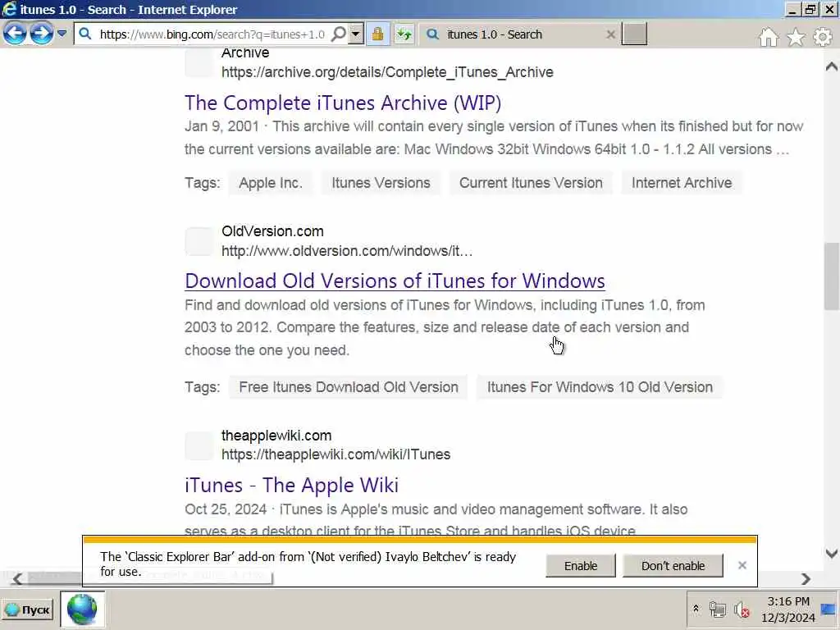Expand the address bar autocomplete dropdown
Viewport: 840px width, 630px height.
[x=355, y=34]
